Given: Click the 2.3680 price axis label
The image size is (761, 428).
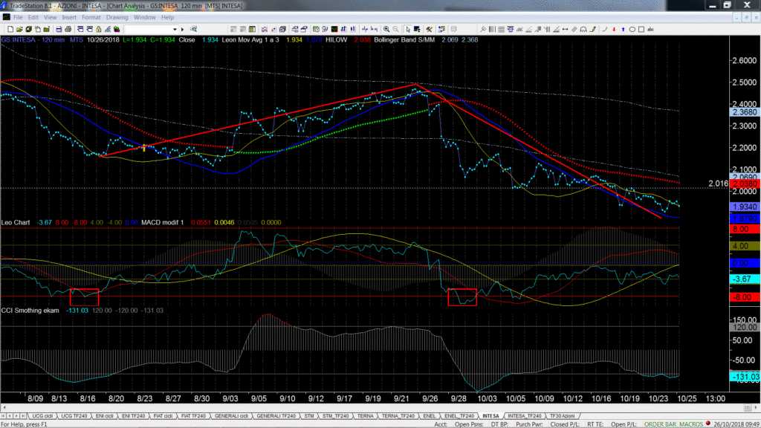Looking at the screenshot, I should pos(745,112).
